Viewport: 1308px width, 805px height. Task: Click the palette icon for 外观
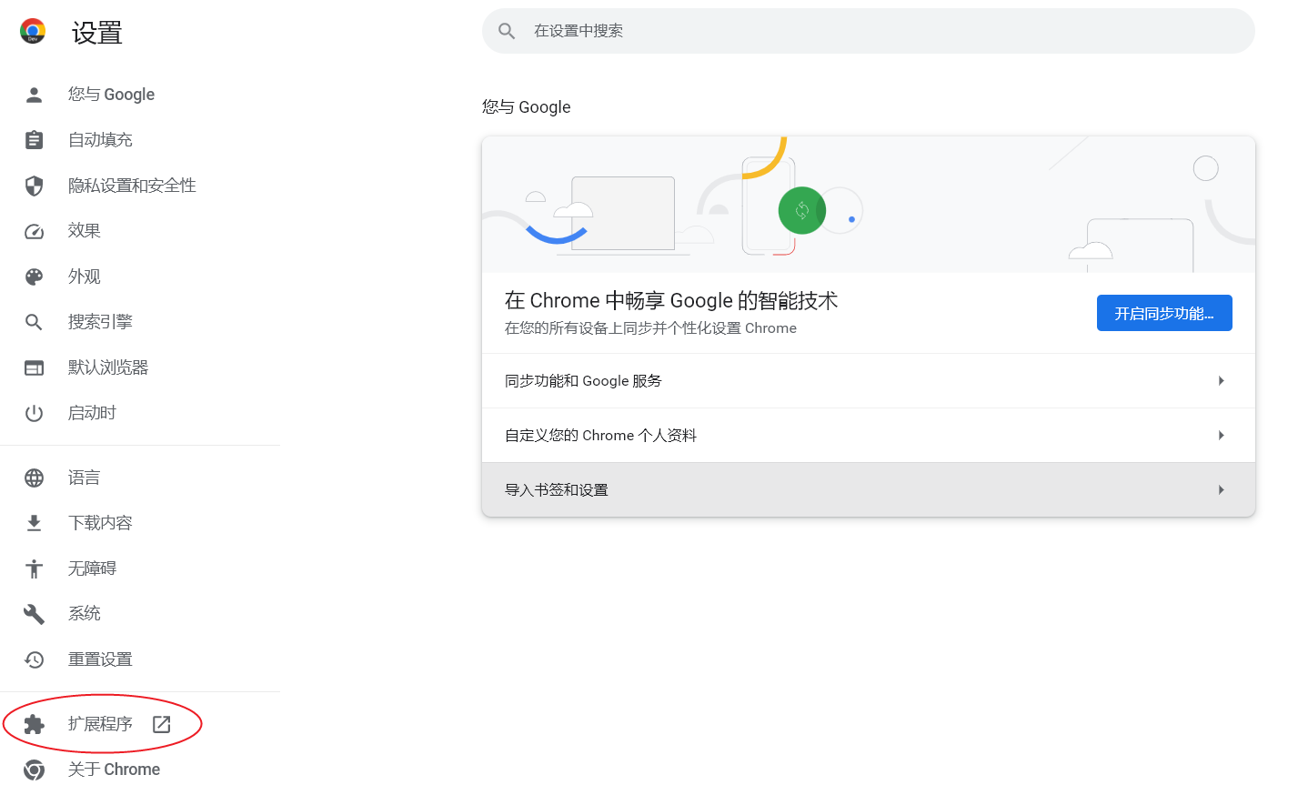35,277
